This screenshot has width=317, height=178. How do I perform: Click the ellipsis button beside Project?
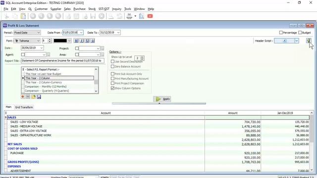coord(103,48)
